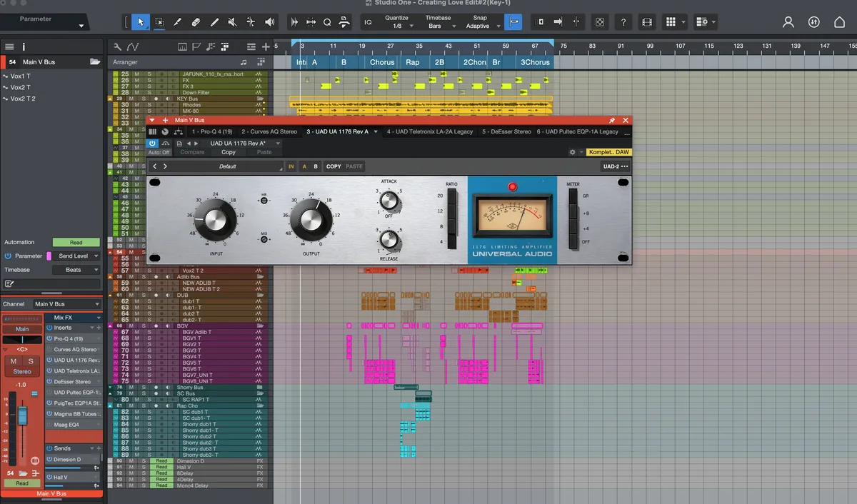Select the Arrow tool in the toolbar
The width and height of the screenshot is (857, 504).
pyautogui.click(x=141, y=22)
